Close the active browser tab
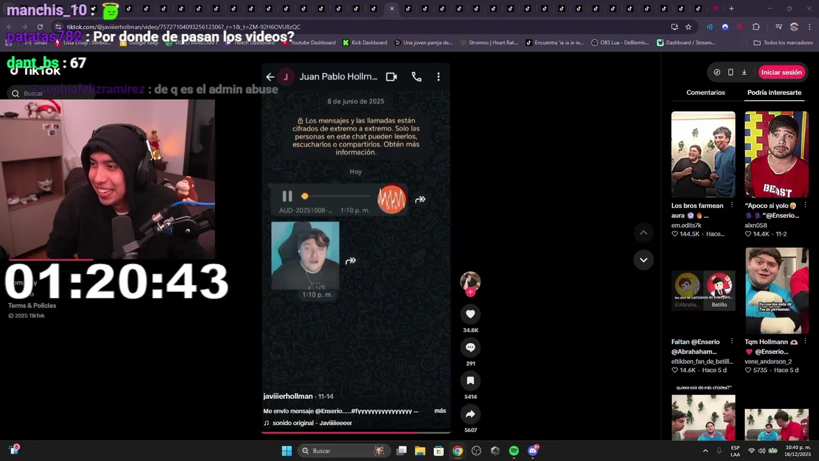819x461 pixels. click(392, 9)
